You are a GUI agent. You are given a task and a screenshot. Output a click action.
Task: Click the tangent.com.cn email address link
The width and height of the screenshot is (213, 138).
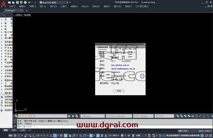point(123,68)
